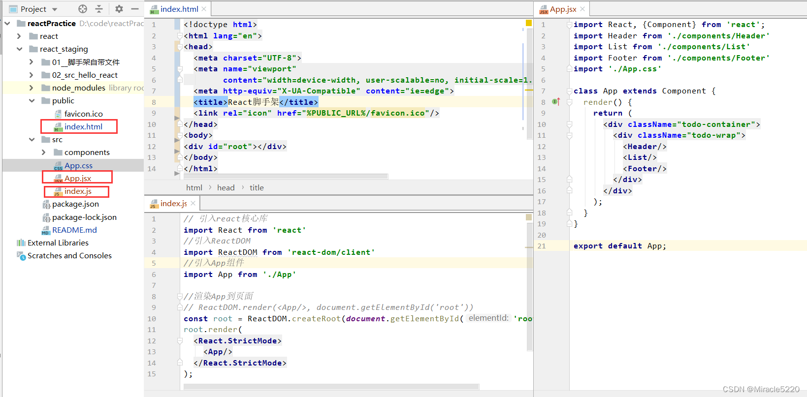Click the %PUBLIC_URL%/favicon.ico href value

pos(365,113)
